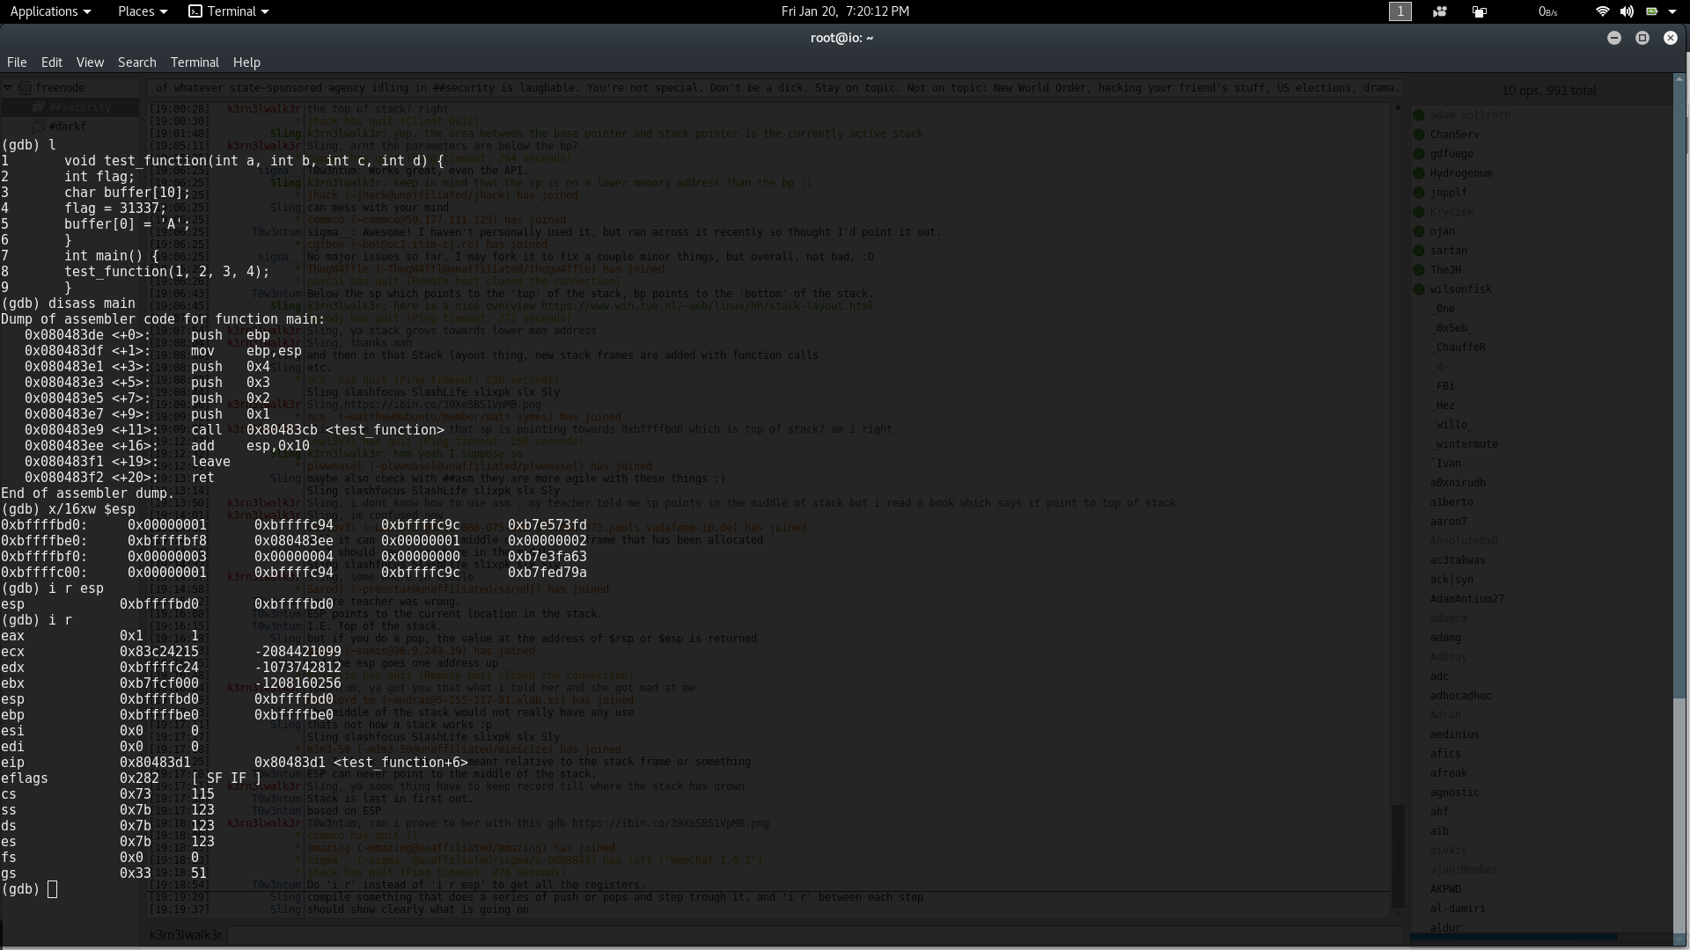Image resolution: width=1690 pixels, height=950 pixels.
Task: Click the HexChat message input field
Action: [x=813, y=934]
